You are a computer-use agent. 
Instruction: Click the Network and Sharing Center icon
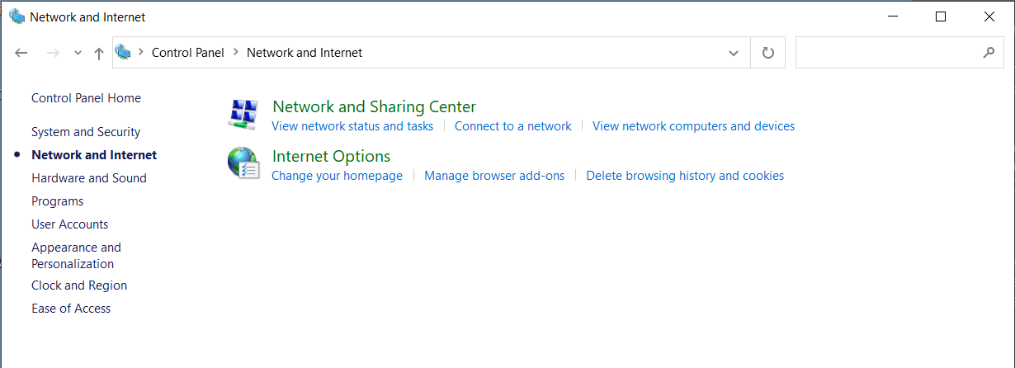coord(243,115)
